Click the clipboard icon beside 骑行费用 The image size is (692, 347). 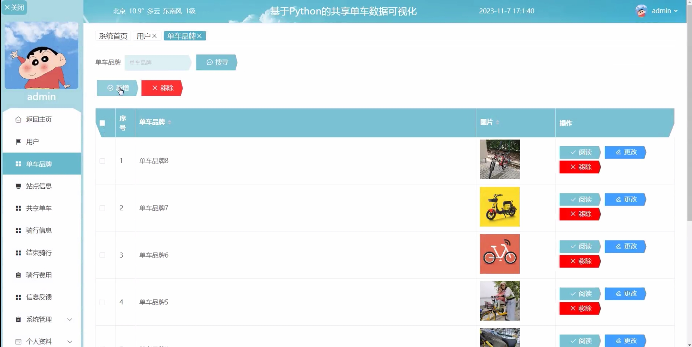pos(18,275)
